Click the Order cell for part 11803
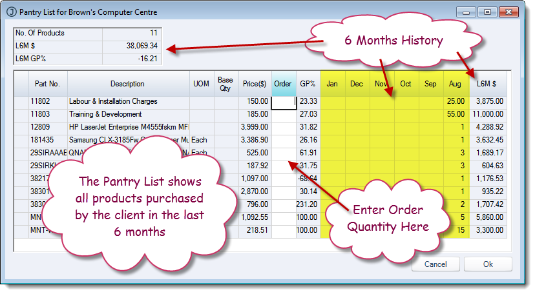535x294 pixels. pos(284,115)
